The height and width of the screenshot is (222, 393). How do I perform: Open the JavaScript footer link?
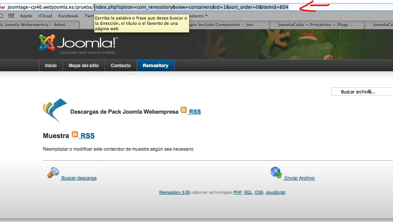[x=275, y=192]
